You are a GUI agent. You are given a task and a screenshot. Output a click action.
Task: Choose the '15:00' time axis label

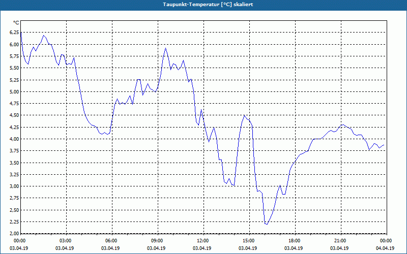(248, 241)
